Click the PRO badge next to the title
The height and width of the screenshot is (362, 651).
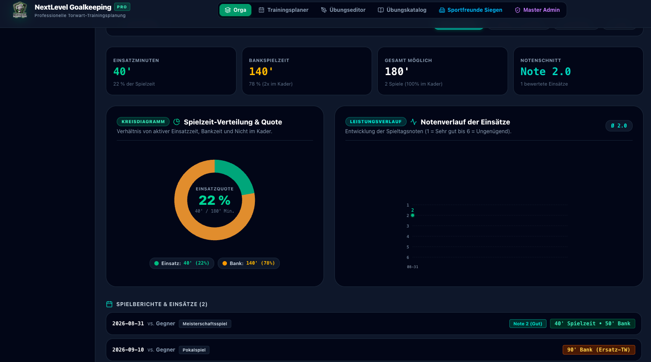coord(122,7)
